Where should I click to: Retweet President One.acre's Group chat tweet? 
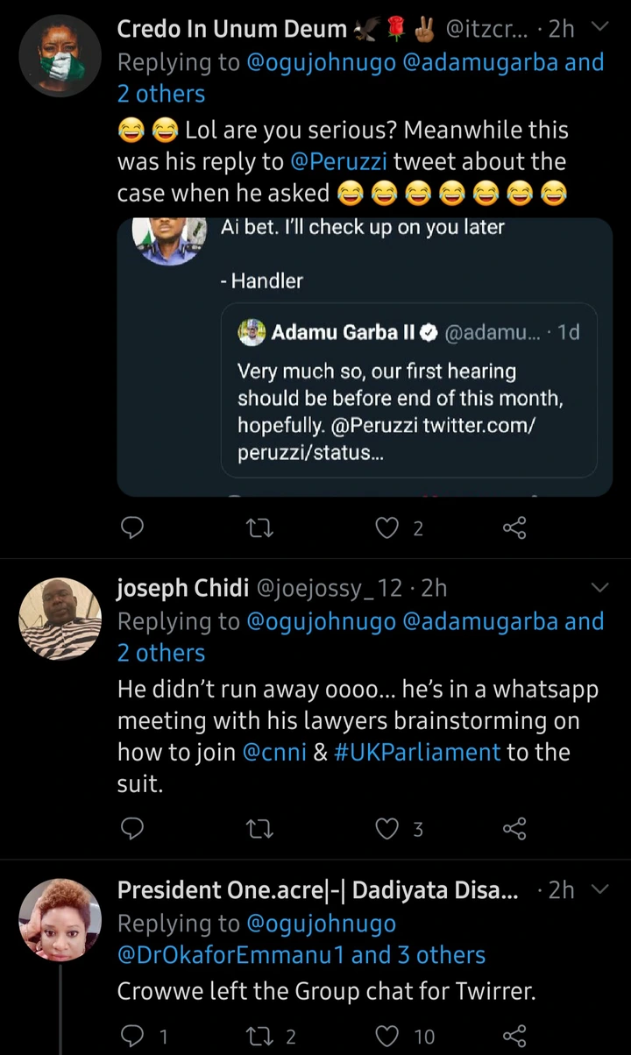click(x=259, y=1037)
